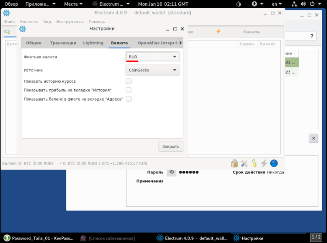Click the seed icon in status bar
The height and width of the screenshot is (243, 327).
pyautogui.click(x=254, y=163)
